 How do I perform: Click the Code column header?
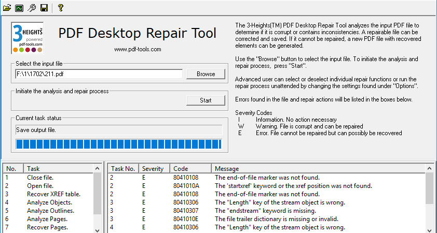point(190,169)
